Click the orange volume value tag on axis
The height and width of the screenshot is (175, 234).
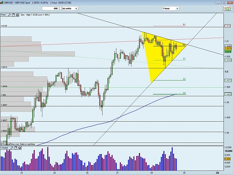[228, 159]
